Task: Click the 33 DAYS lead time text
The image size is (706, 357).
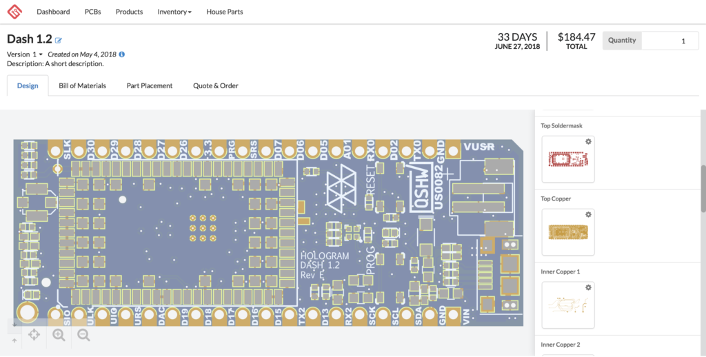Action: pos(517,37)
